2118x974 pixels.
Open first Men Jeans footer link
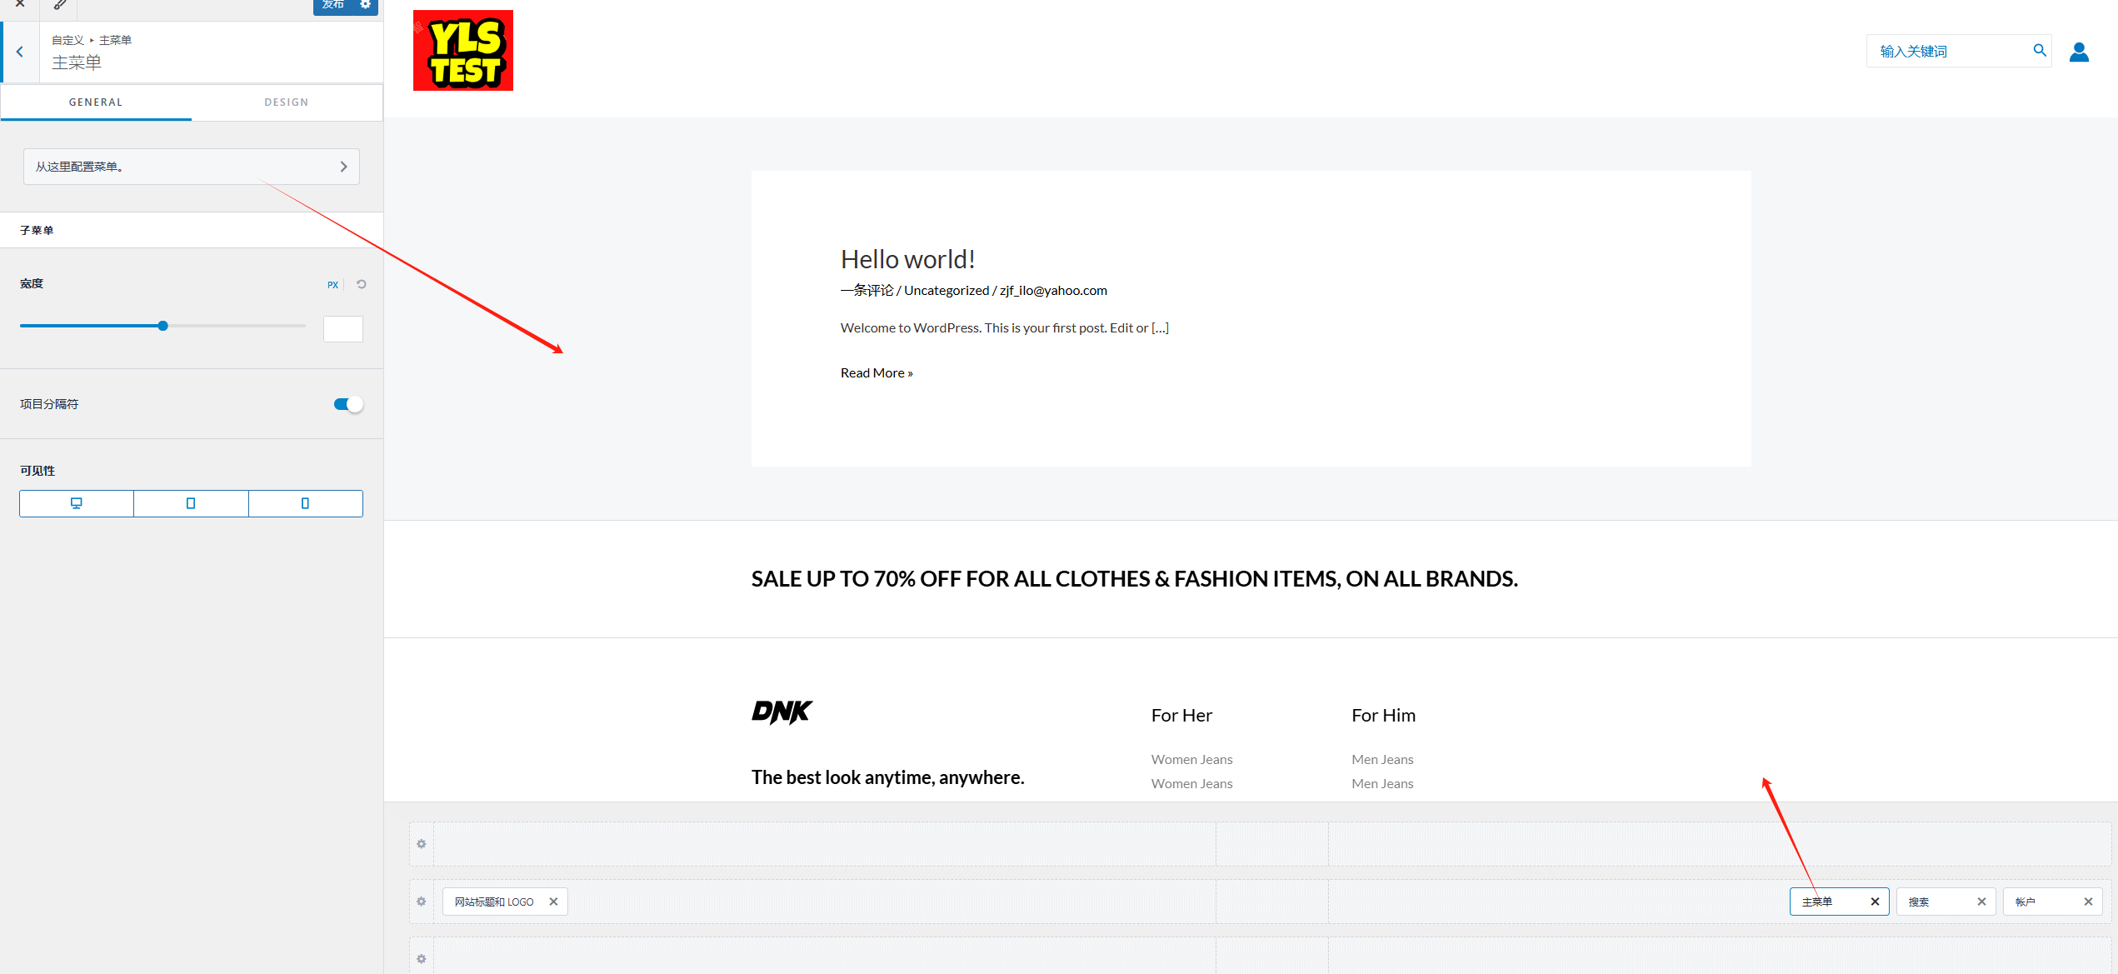(1382, 759)
